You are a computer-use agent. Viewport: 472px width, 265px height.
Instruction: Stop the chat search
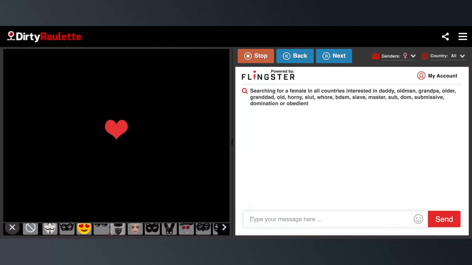point(256,56)
